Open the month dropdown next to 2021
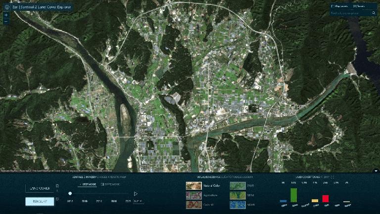The height and width of the screenshot is (214, 380). click(138, 201)
